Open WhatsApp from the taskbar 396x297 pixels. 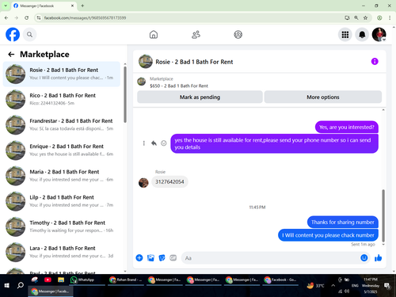pos(86,280)
